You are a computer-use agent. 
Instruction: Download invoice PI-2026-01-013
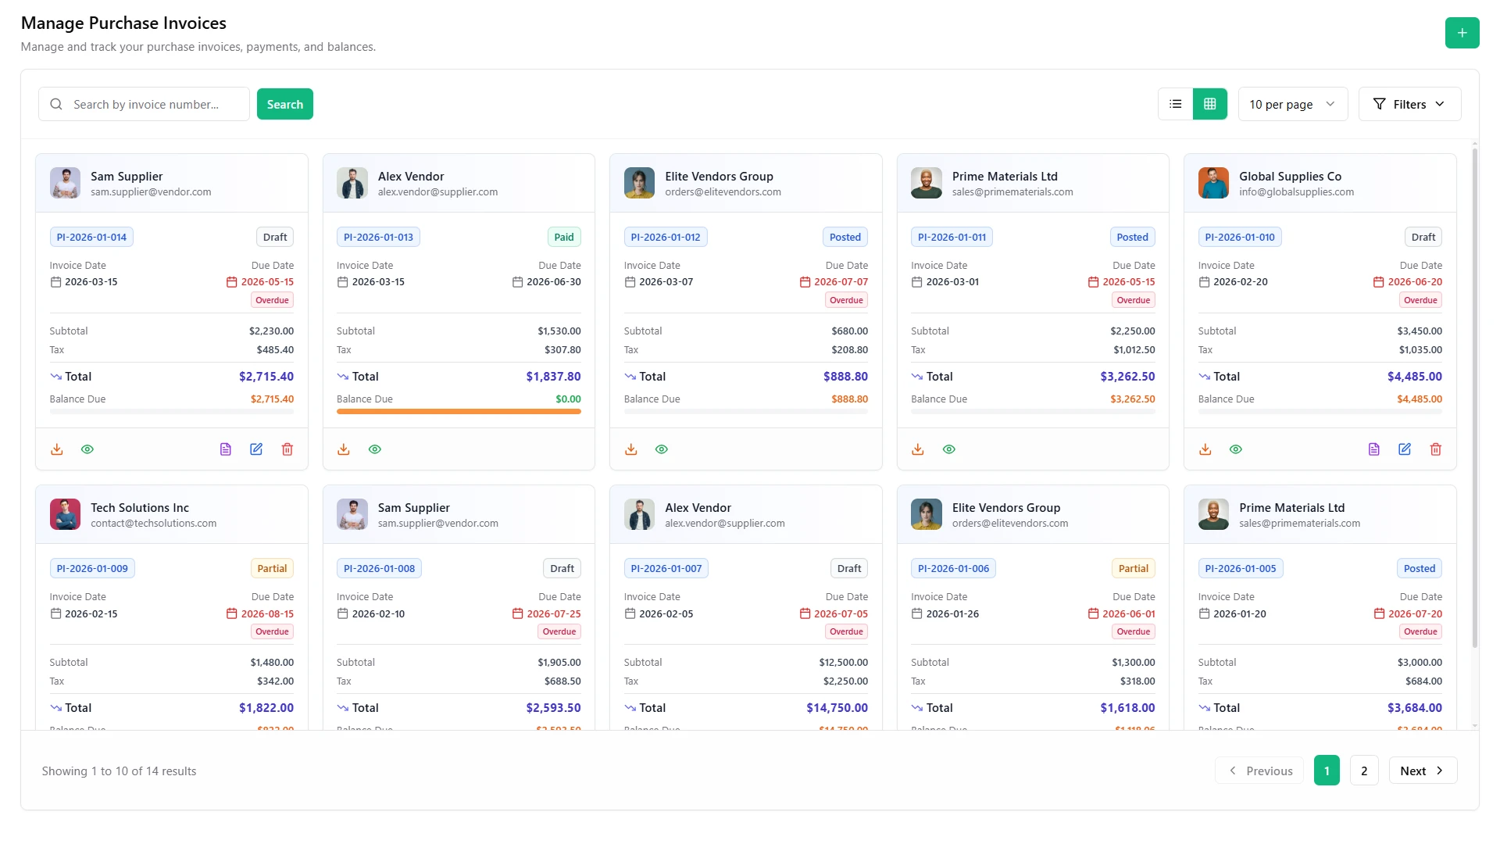coord(344,449)
